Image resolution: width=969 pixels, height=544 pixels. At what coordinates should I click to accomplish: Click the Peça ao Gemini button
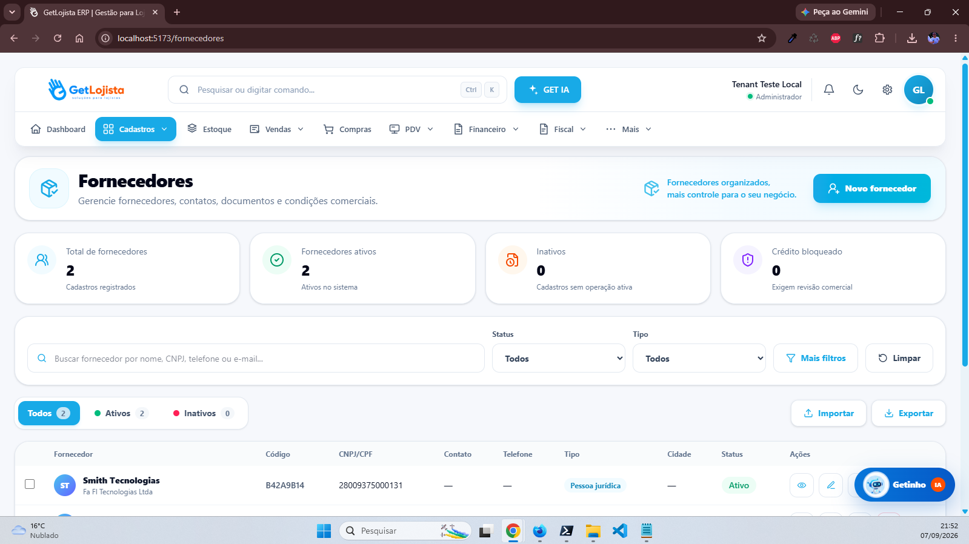[835, 12]
